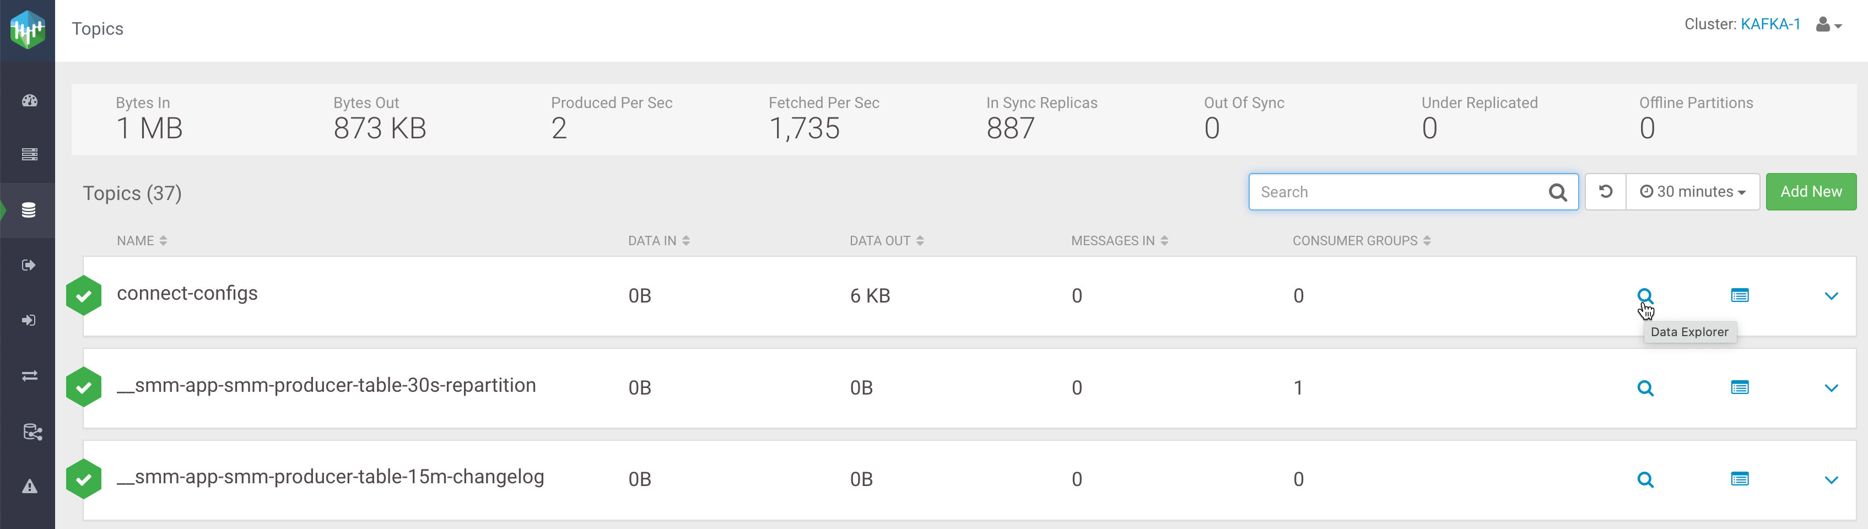This screenshot has height=529, width=1868.
Task: Click the topic Search input field
Action: tap(1400, 192)
